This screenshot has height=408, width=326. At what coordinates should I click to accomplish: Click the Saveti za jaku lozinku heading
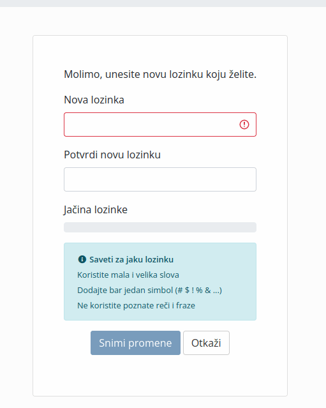(x=131, y=259)
